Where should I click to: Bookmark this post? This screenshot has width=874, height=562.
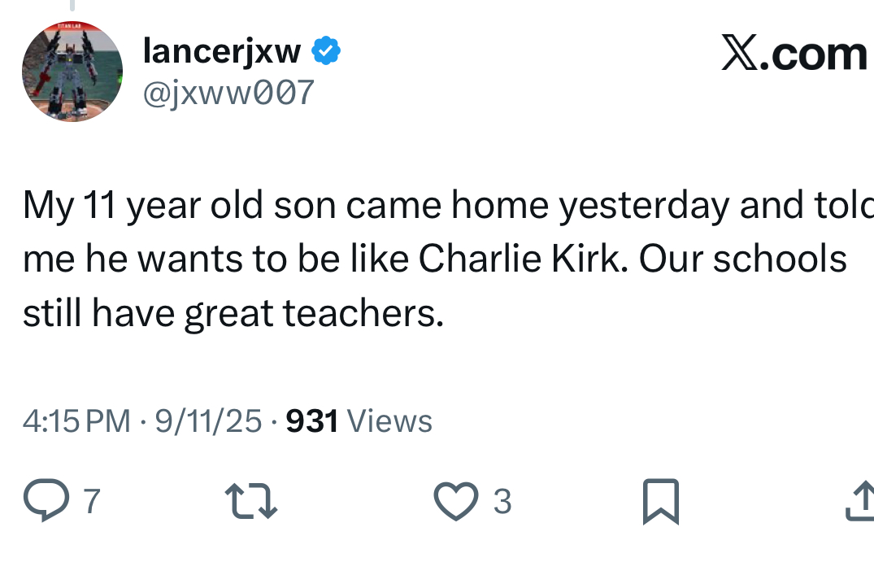[660, 501]
